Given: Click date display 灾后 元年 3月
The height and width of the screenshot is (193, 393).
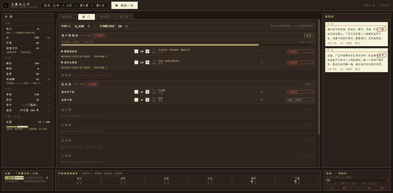Looking at the screenshot, I should pos(75,5).
